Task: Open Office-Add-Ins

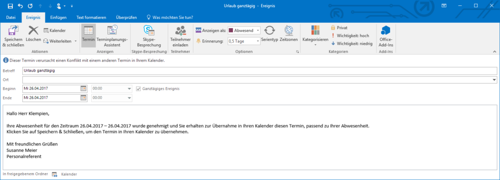Action: click(386, 36)
